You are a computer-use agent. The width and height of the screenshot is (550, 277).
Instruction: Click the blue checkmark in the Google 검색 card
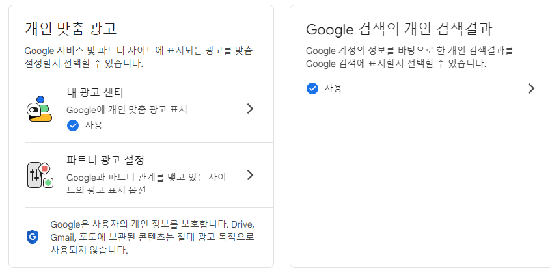[x=312, y=88]
